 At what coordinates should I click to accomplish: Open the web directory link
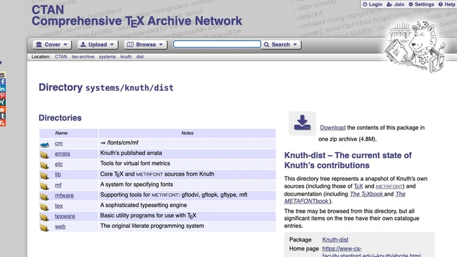click(60, 226)
